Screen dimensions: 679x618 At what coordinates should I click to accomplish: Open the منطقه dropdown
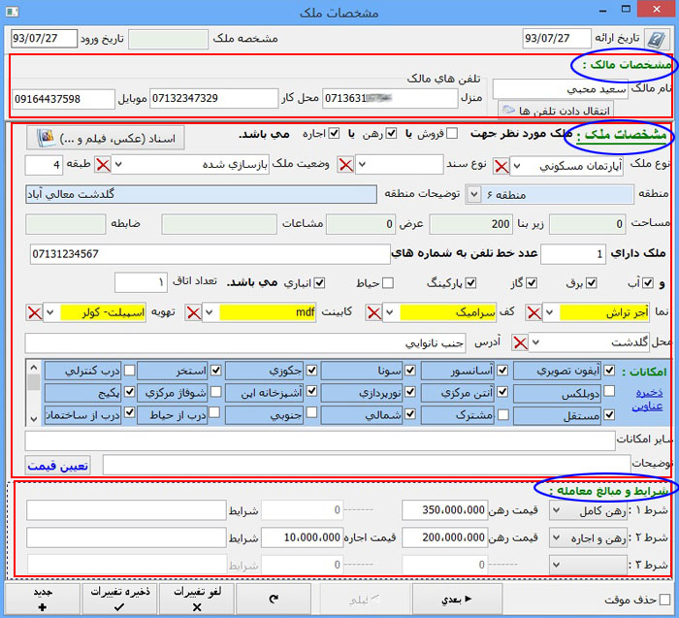click(x=473, y=194)
